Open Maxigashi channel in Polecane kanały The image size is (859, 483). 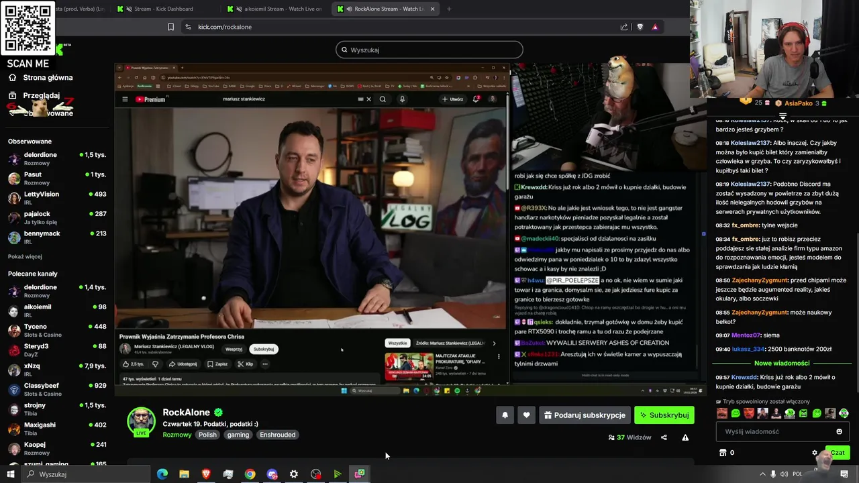click(56, 428)
